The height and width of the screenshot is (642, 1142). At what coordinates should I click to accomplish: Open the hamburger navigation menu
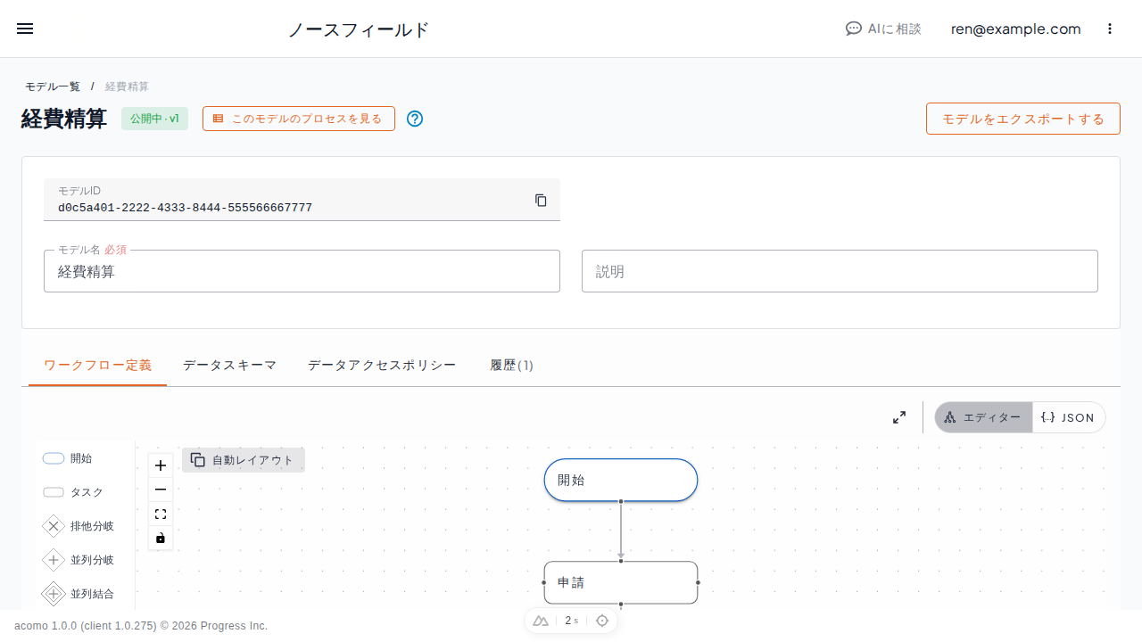click(25, 29)
